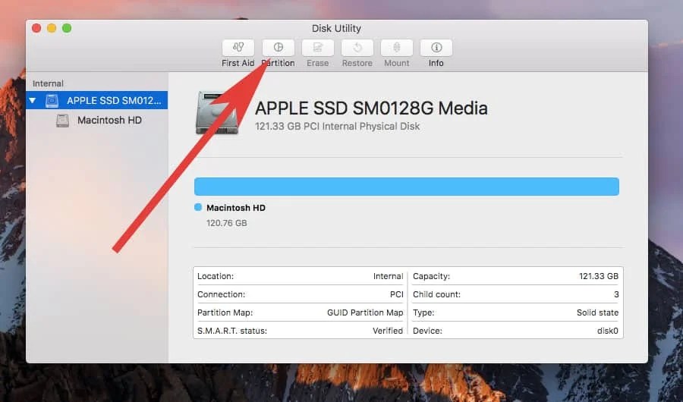Click the Erase toolbar icon
Viewport: 683px width, 402px height.
(317, 48)
